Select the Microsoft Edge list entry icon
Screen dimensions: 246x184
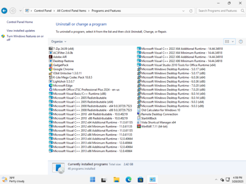point(51,86)
